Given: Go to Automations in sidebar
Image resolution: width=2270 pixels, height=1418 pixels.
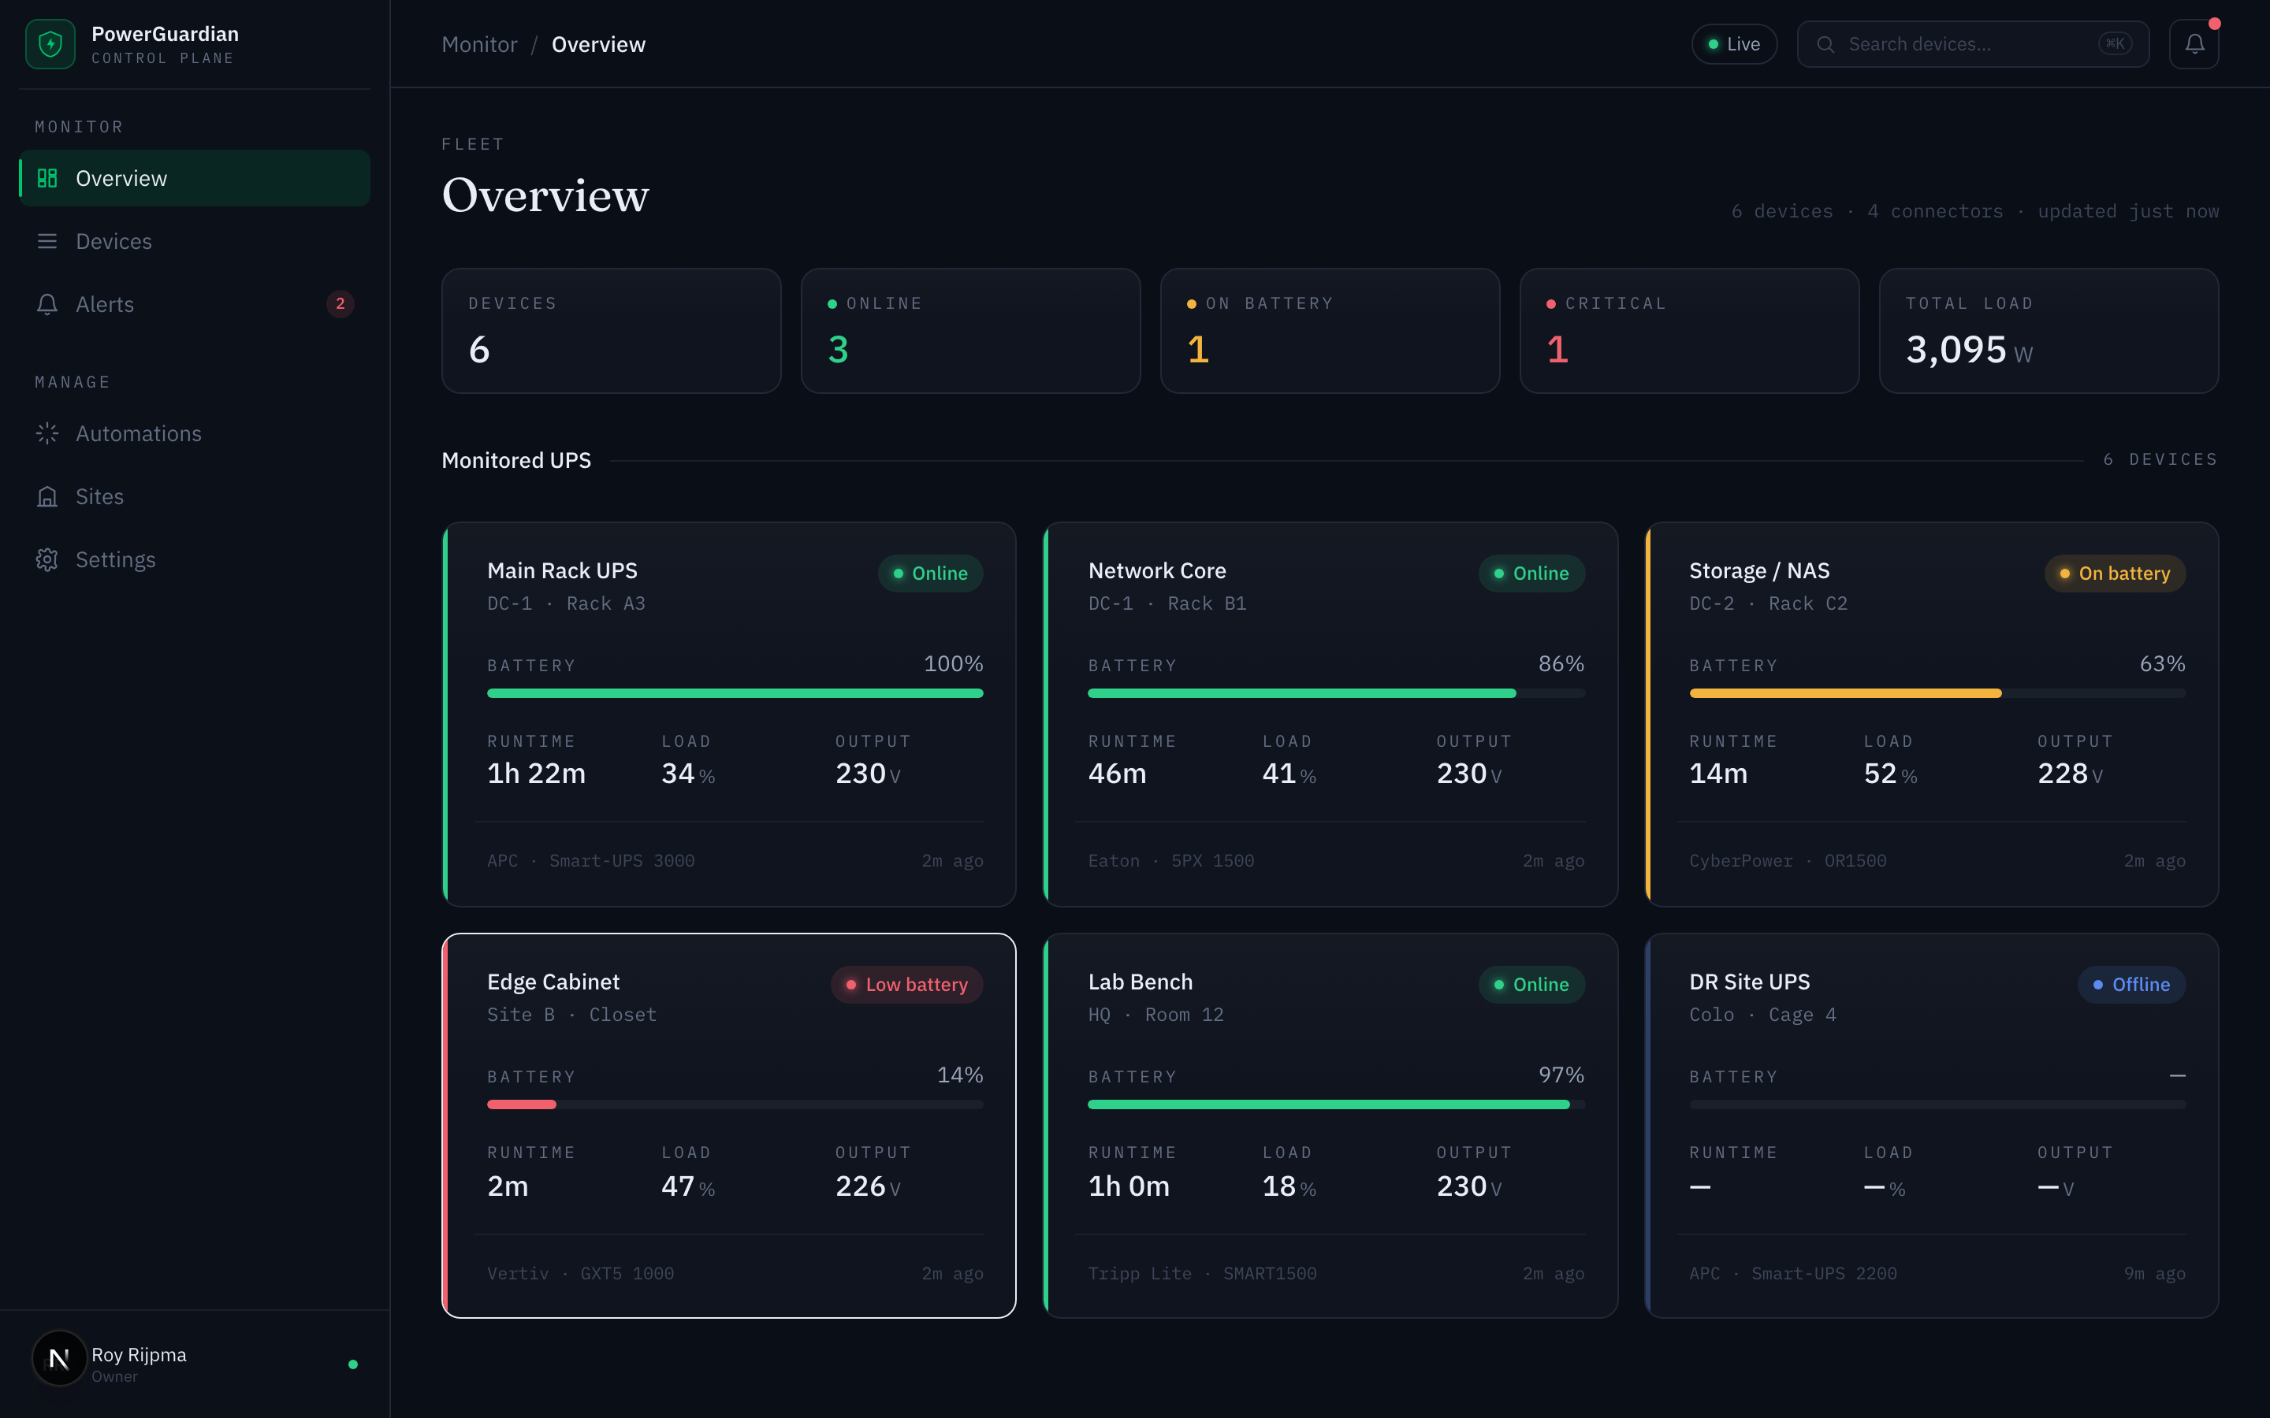Looking at the screenshot, I should tap(194, 433).
